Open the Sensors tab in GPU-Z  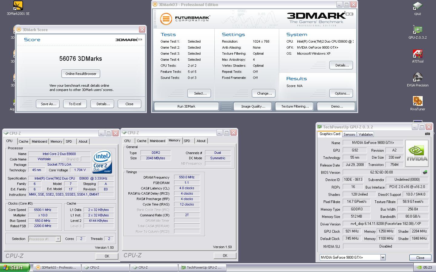[x=349, y=134]
